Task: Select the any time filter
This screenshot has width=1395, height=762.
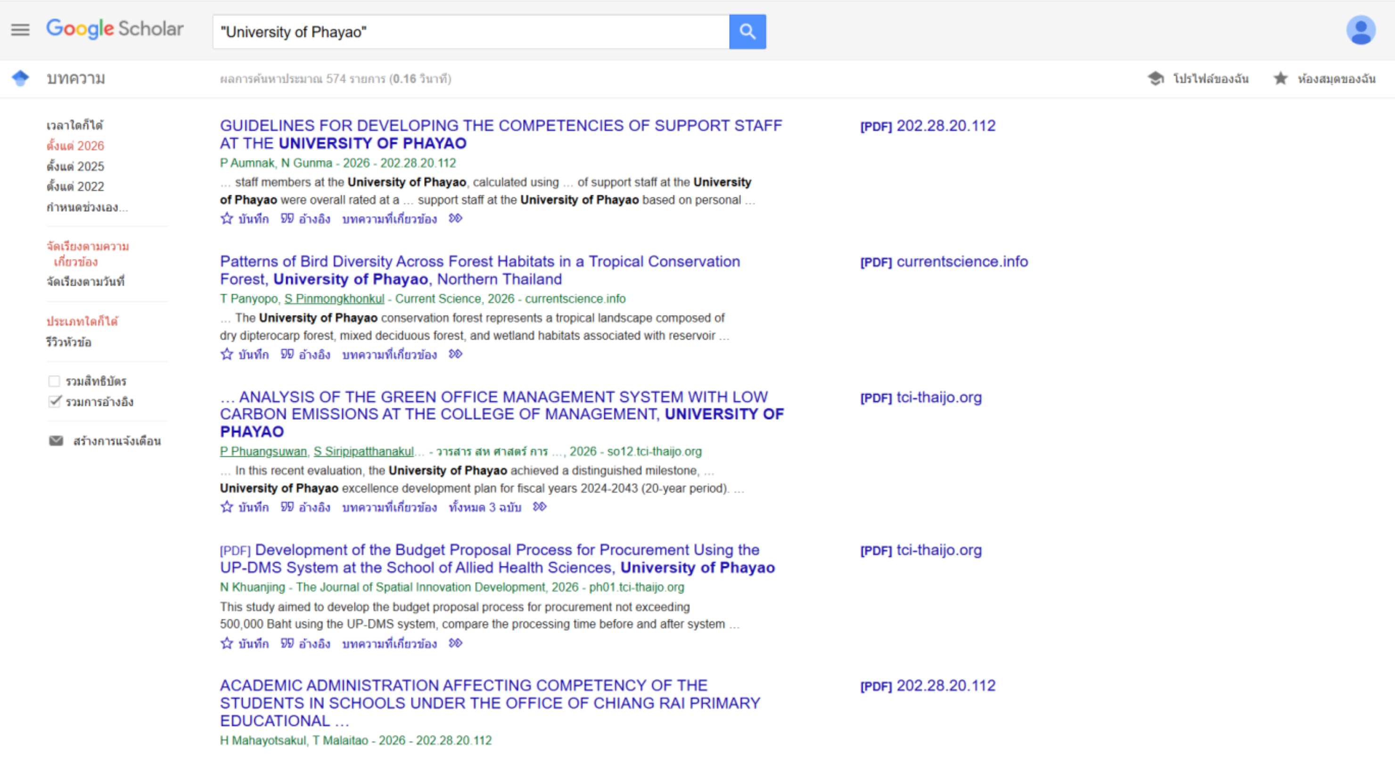Action: (75, 125)
